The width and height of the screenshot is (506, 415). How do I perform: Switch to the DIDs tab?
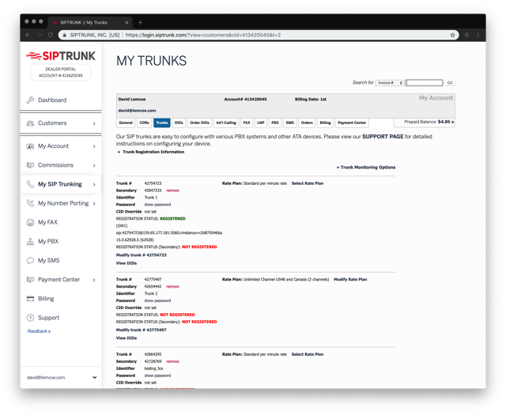tap(179, 123)
